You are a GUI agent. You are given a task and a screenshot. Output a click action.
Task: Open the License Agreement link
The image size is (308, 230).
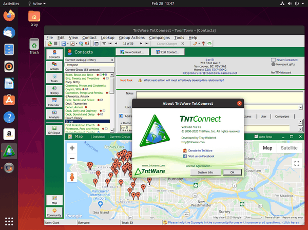pyautogui.click(x=199, y=166)
